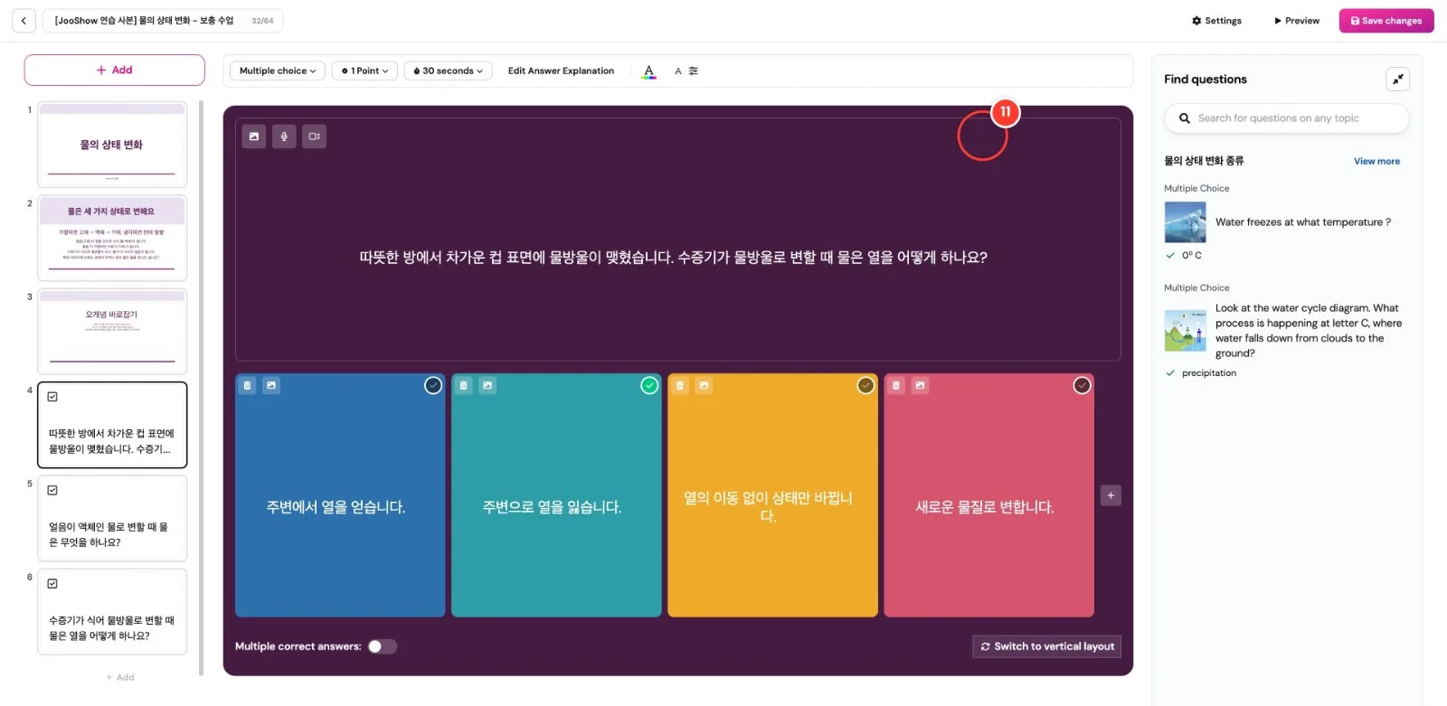Add a video to the question

tap(314, 136)
